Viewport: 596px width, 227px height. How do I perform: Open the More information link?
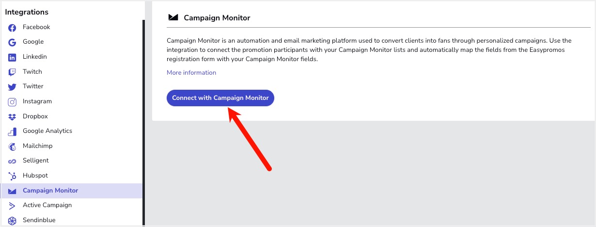pos(191,73)
